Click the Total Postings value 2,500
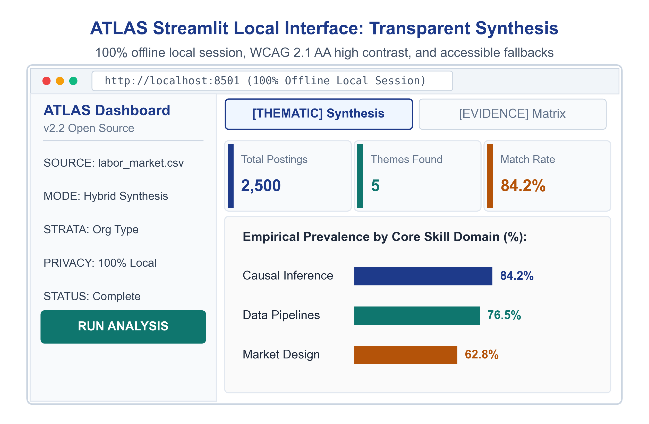The width and height of the screenshot is (649, 424). 261,186
